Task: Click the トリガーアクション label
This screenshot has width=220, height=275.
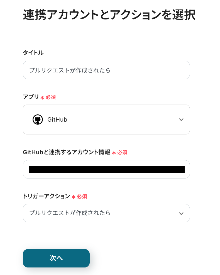Action: 46,196
